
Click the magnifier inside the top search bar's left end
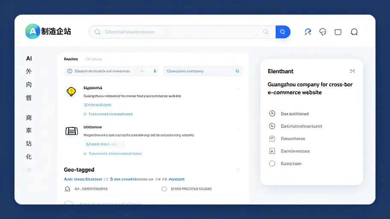97,32
